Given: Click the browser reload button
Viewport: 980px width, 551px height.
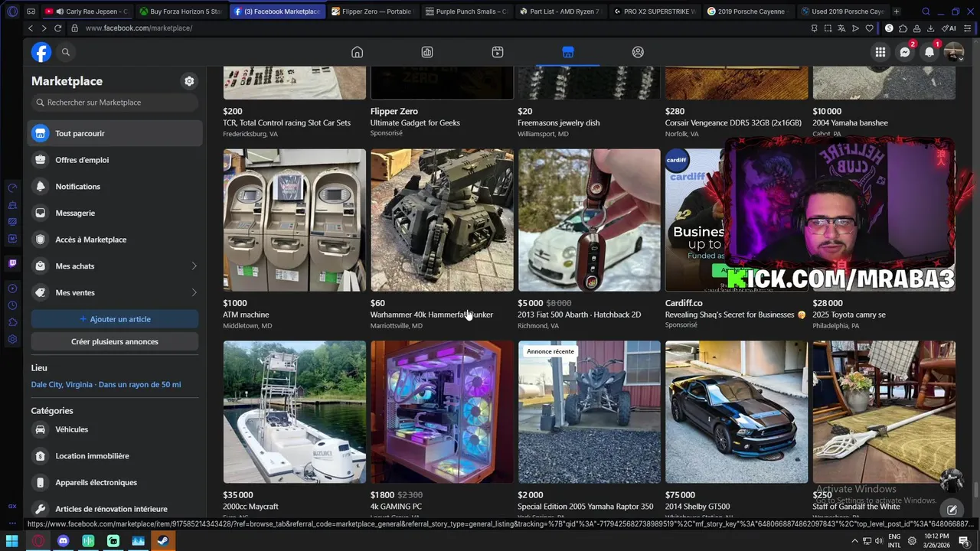Looking at the screenshot, I should point(57,28).
